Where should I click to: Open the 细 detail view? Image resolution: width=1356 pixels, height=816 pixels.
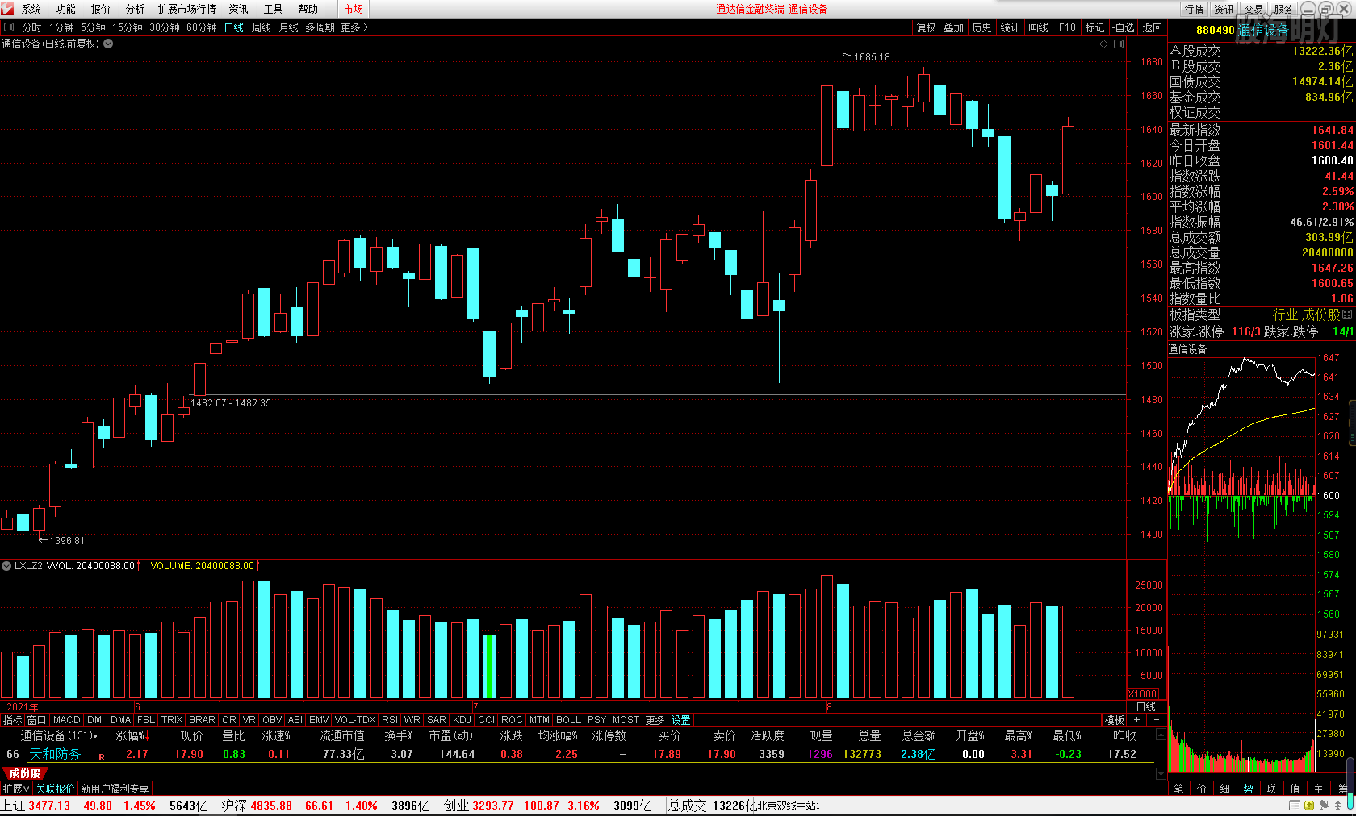click(x=1225, y=789)
